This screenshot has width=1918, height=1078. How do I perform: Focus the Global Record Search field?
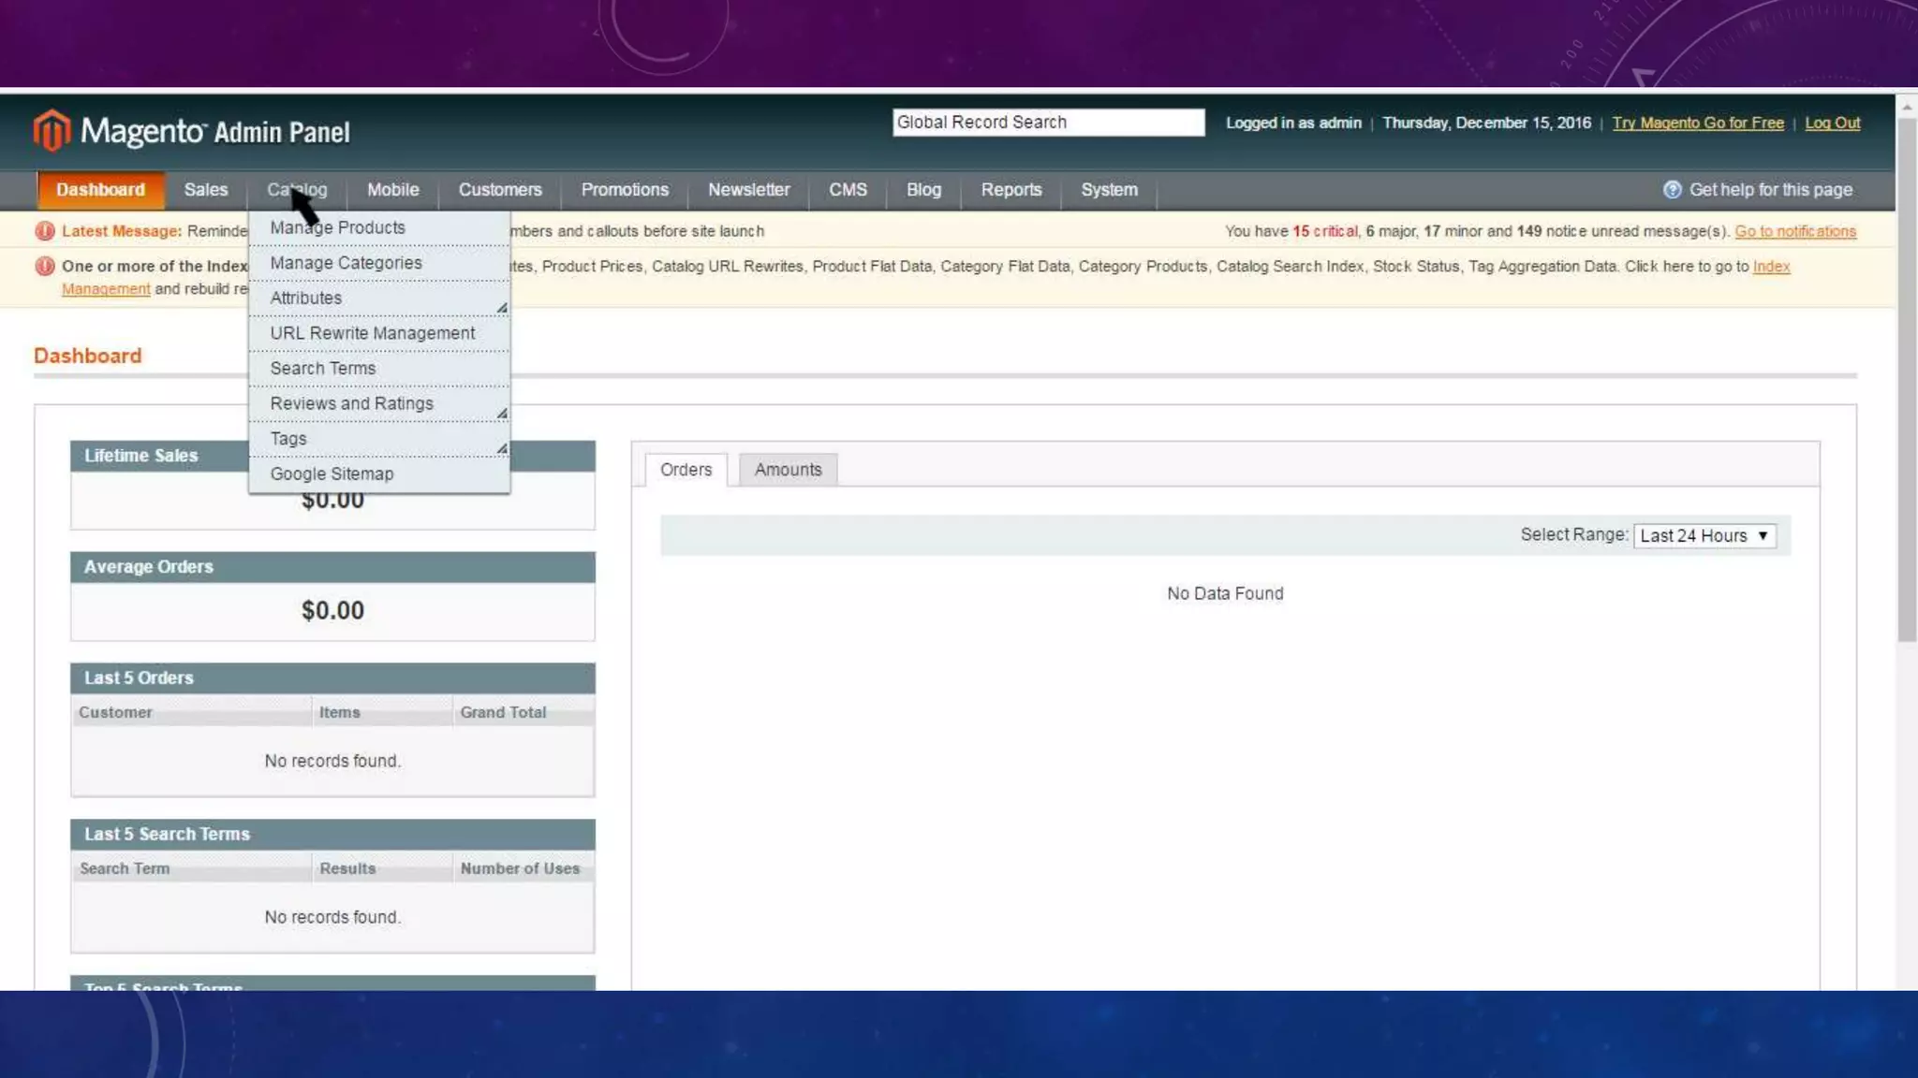point(1047,123)
